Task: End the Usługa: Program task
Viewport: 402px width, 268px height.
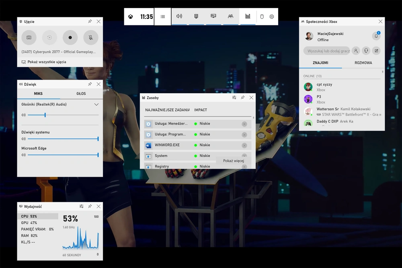Action: 244,135
